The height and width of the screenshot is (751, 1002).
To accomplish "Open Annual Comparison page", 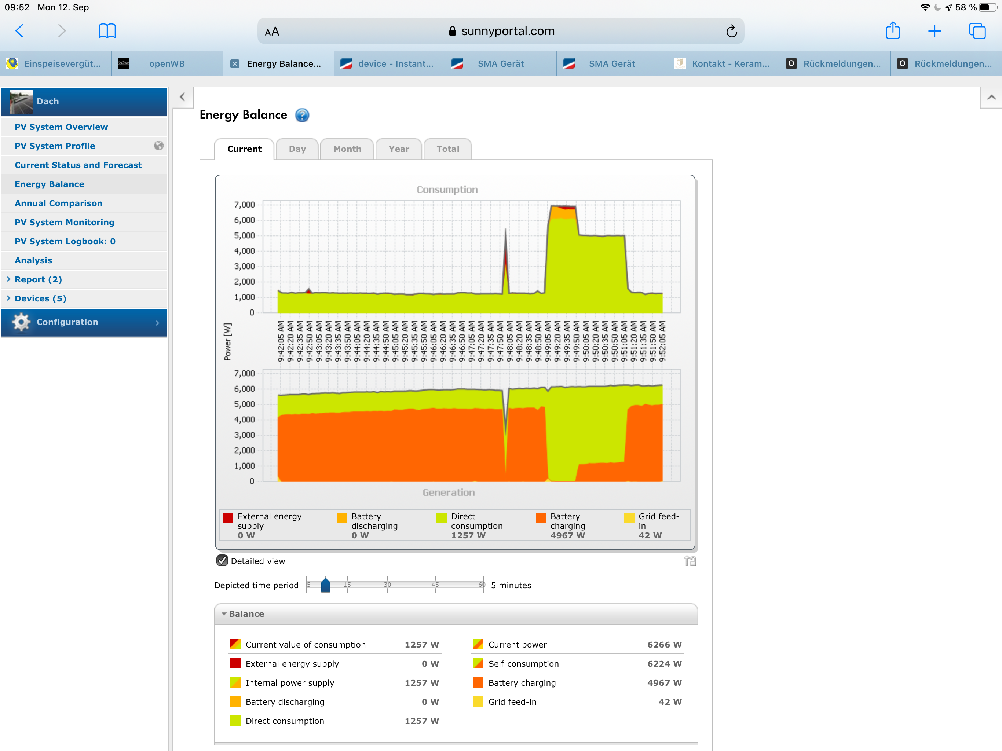I will pyautogui.click(x=58, y=203).
